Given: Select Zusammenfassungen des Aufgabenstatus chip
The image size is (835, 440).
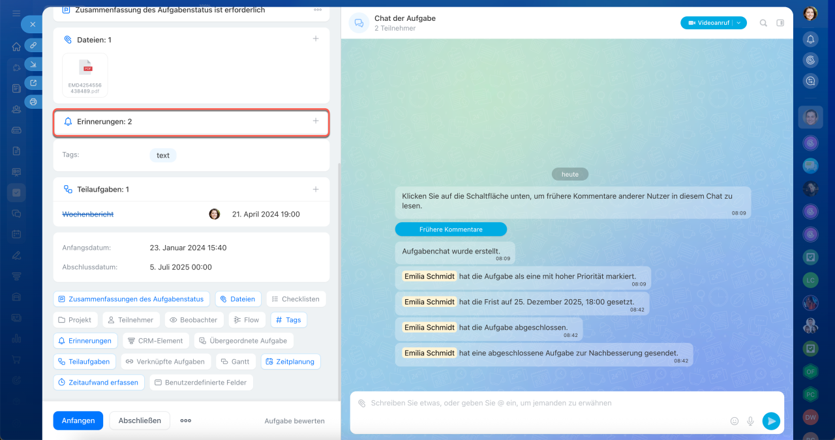Looking at the screenshot, I should pyautogui.click(x=131, y=299).
